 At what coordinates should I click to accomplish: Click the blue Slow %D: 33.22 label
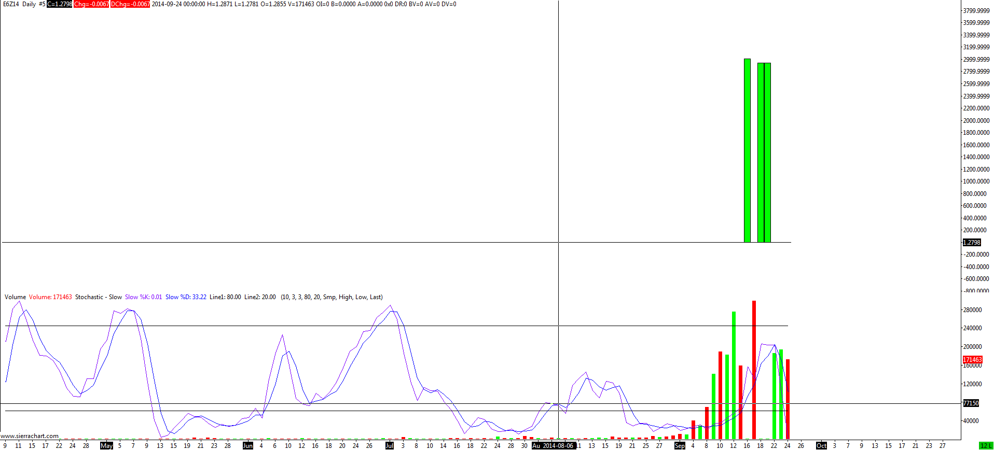click(x=186, y=297)
